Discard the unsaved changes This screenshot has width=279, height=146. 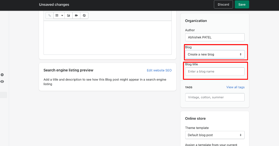pyautogui.click(x=223, y=4)
